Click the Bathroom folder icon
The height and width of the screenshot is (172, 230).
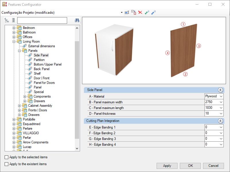19,32
